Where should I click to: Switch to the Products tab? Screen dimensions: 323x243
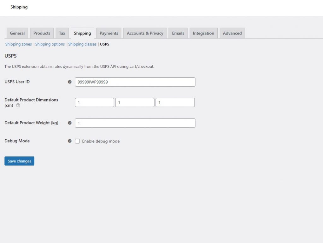tap(42, 33)
